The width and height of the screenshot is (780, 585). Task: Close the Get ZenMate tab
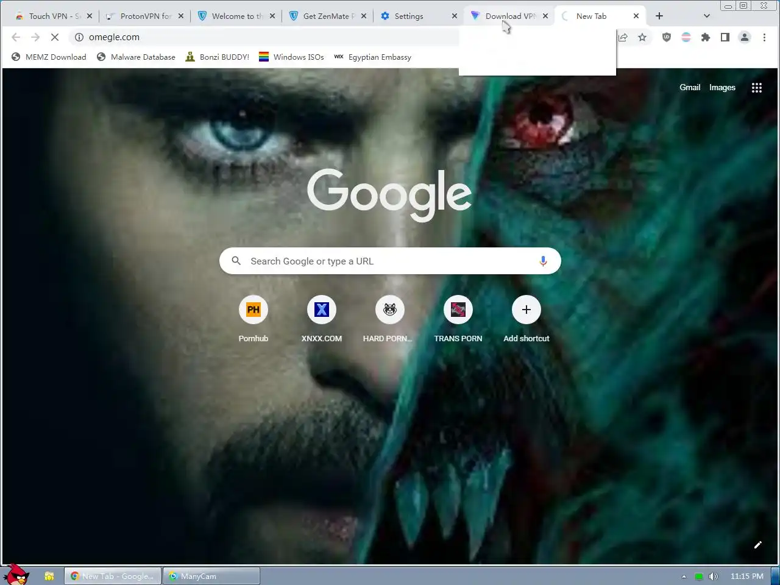tap(364, 16)
